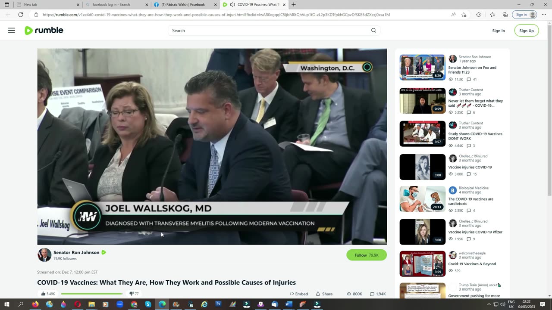Mute the tab using speaker icon

(x=232, y=5)
